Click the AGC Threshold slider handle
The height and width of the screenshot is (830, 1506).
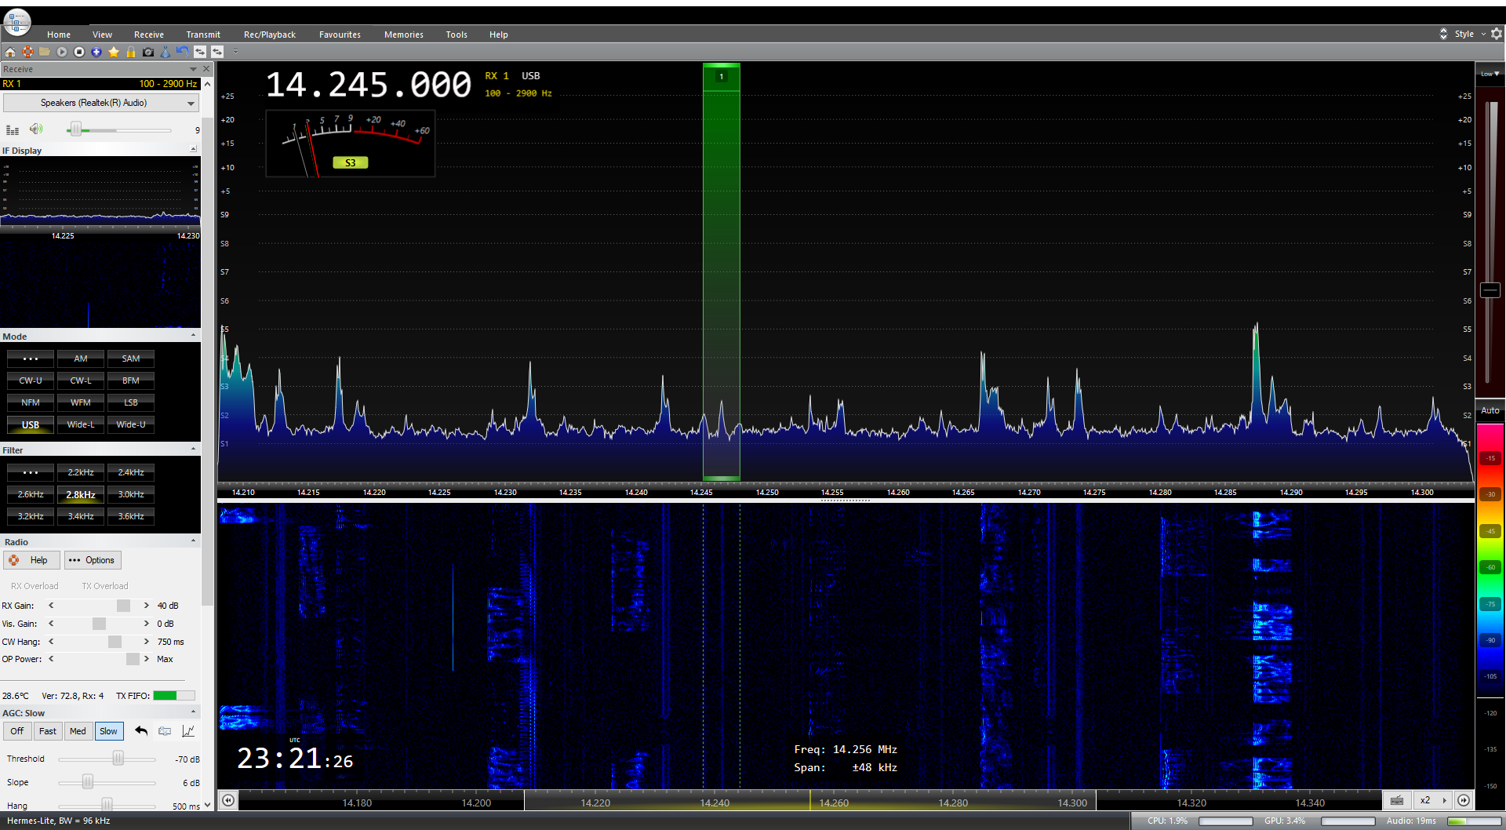point(118,758)
